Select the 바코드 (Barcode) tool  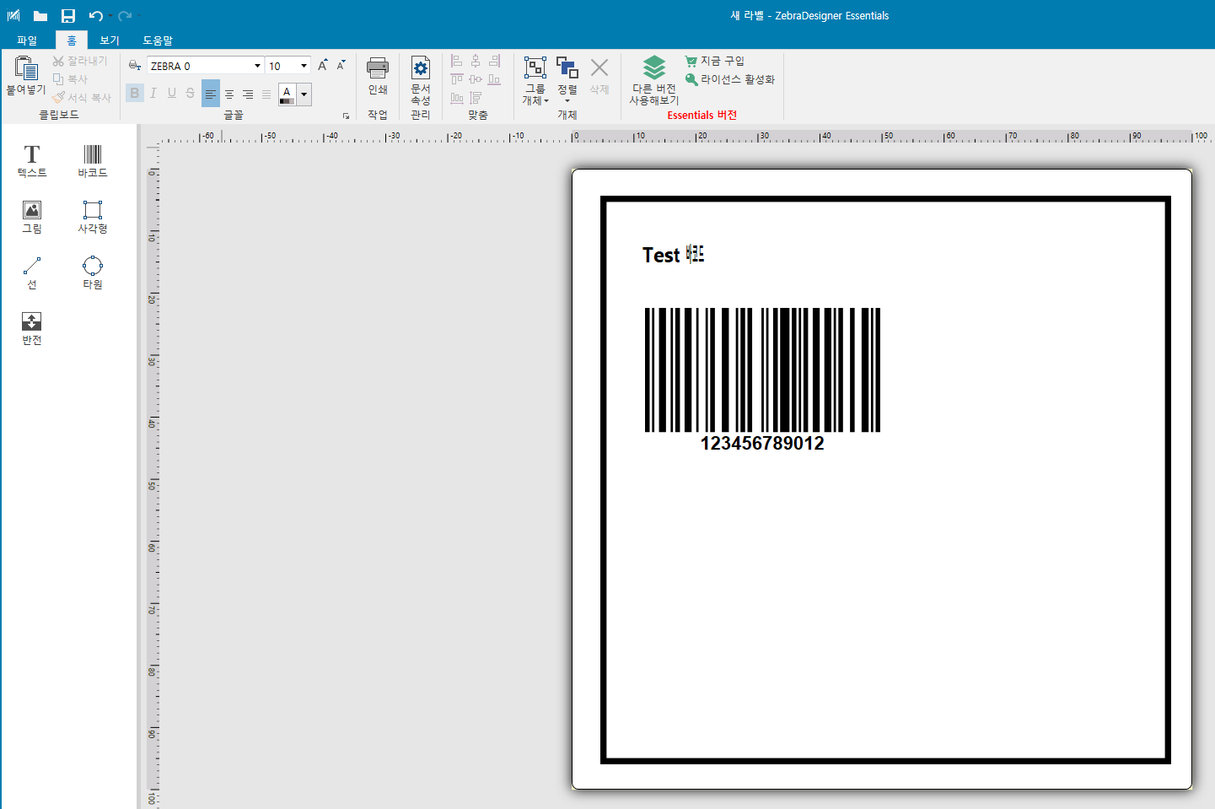93,160
